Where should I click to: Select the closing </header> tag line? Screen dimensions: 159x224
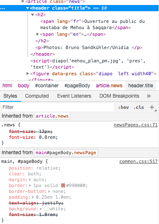click(42, 54)
